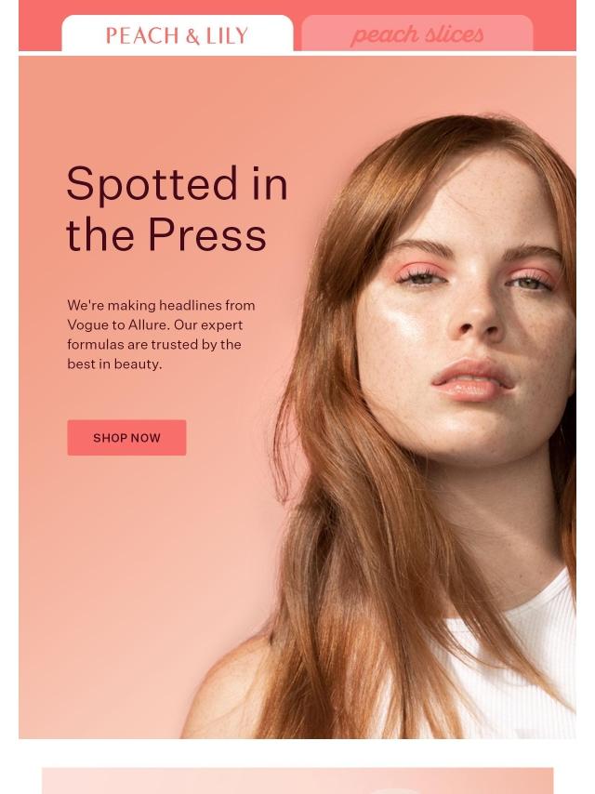
Task: Click the SHOP NOW button
Action: pyautogui.click(x=126, y=438)
